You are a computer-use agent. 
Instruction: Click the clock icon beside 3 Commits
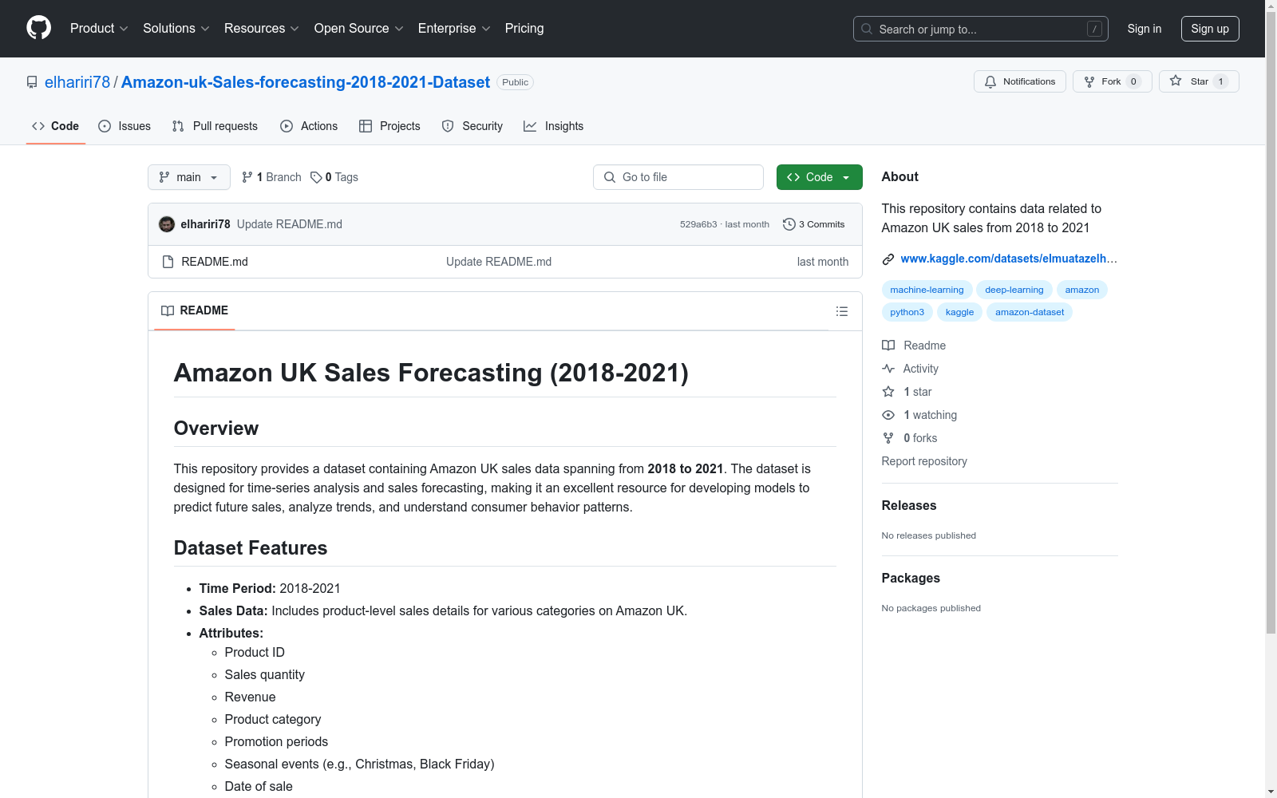point(789,224)
